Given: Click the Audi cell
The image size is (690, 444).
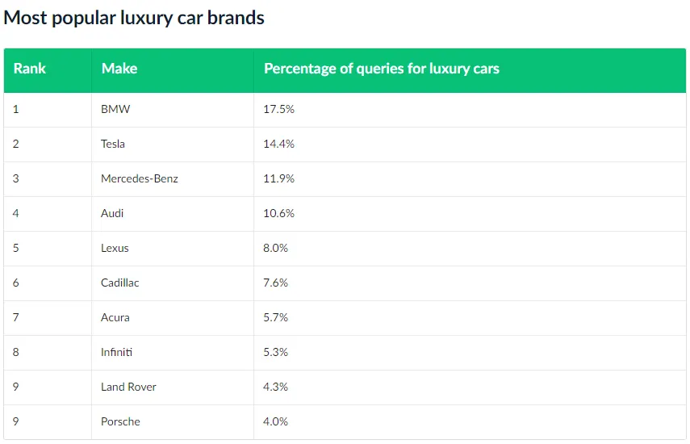Looking at the screenshot, I should click(112, 213).
